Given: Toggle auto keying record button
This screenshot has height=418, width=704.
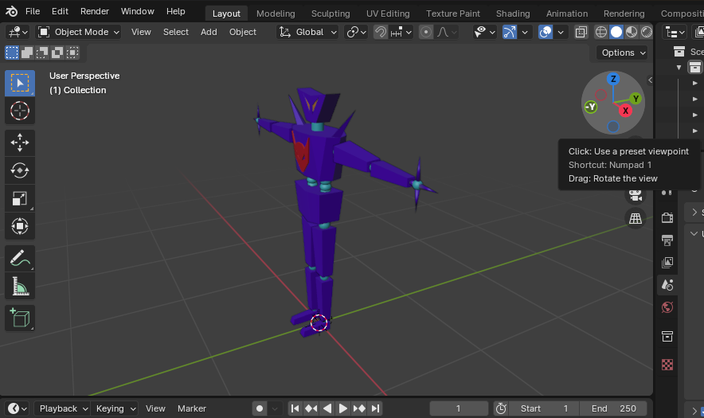Looking at the screenshot, I should (x=260, y=408).
